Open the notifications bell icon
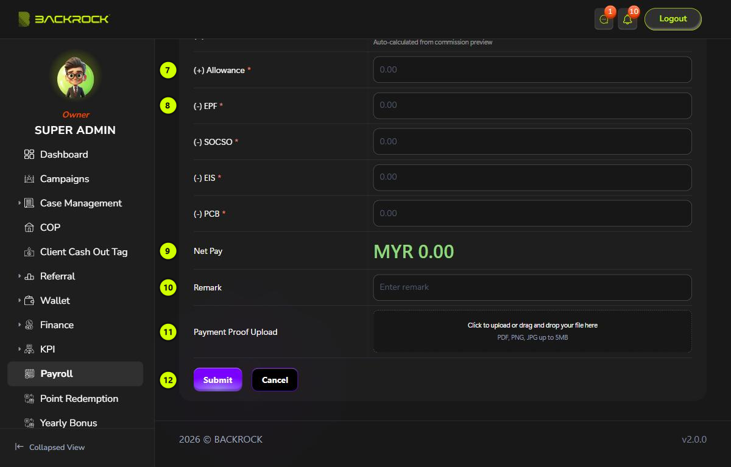This screenshot has width=731, height=467. (x=627, y=19)
